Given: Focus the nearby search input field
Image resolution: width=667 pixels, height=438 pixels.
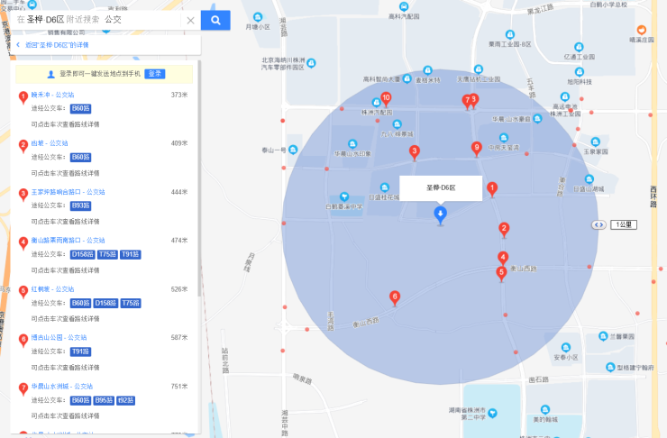Looking at the screenshot, I should (x=98, y=20).
